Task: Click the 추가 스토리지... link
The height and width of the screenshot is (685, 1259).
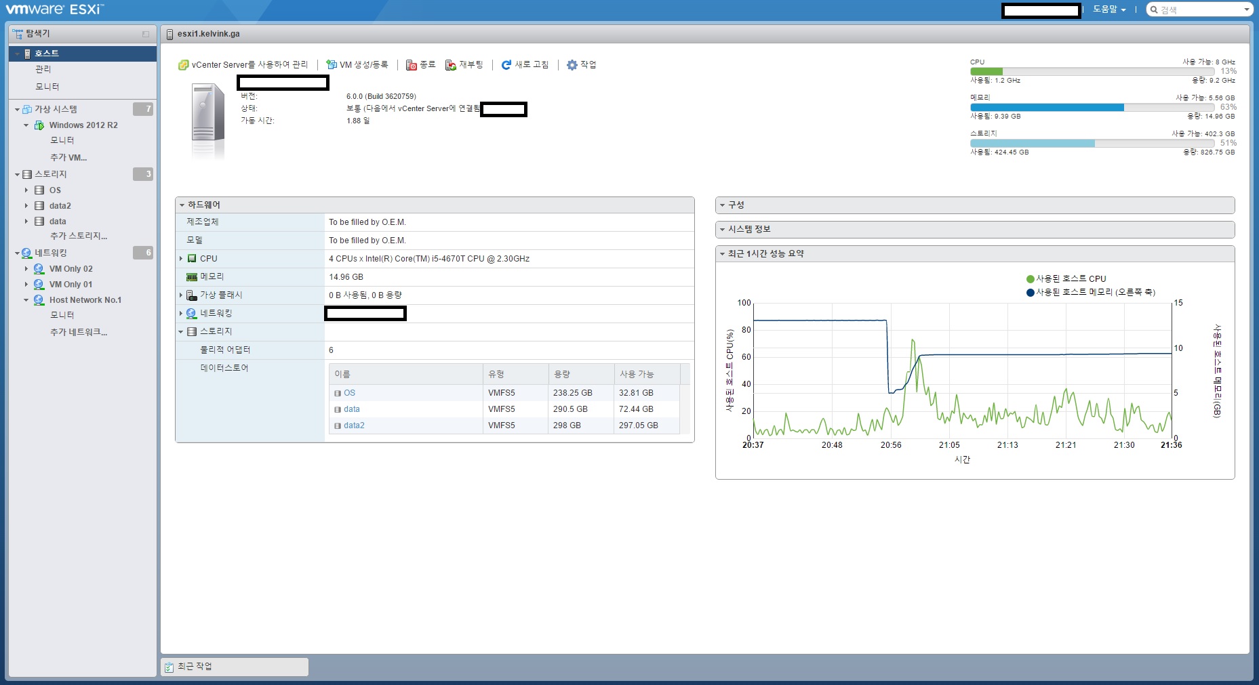Action: [79, 236]
